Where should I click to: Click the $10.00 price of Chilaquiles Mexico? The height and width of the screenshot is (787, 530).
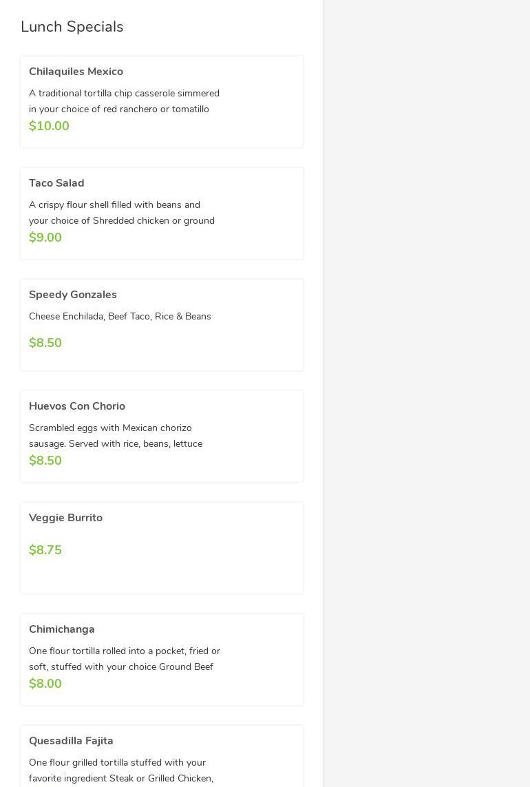pyautogui.click(x=49, y=126)
